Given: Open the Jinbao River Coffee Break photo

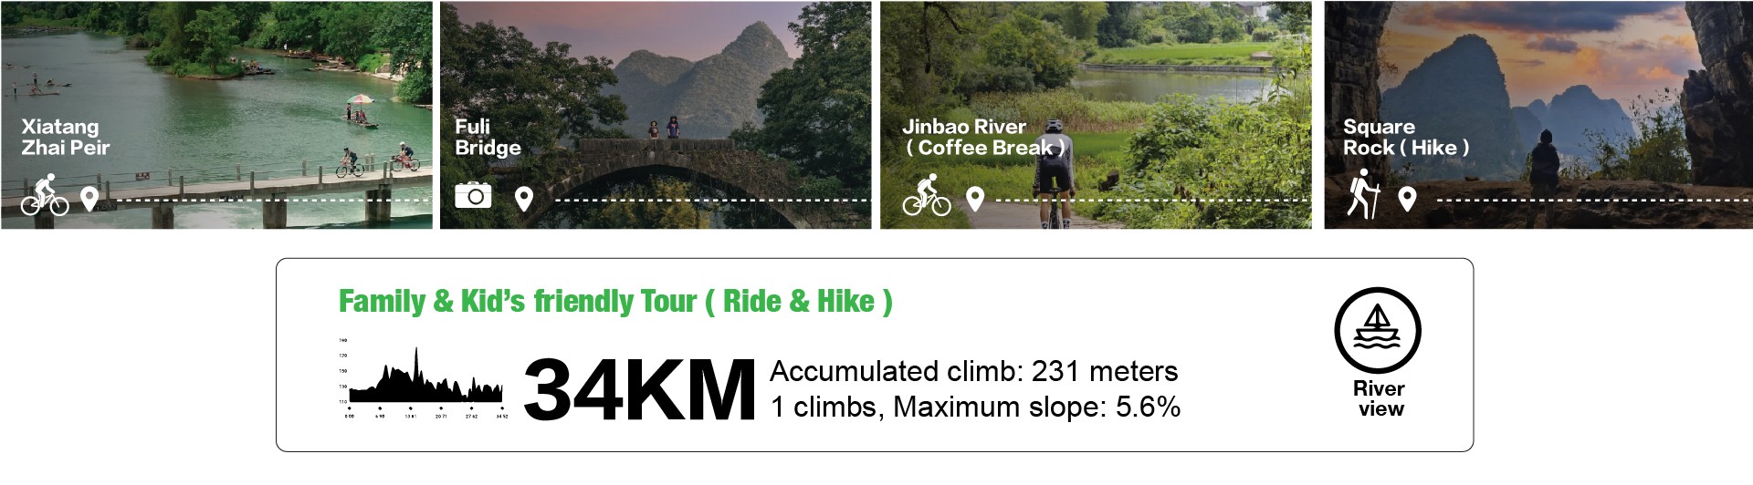Looking at the screenshot, I should (x=1096, y=115).
